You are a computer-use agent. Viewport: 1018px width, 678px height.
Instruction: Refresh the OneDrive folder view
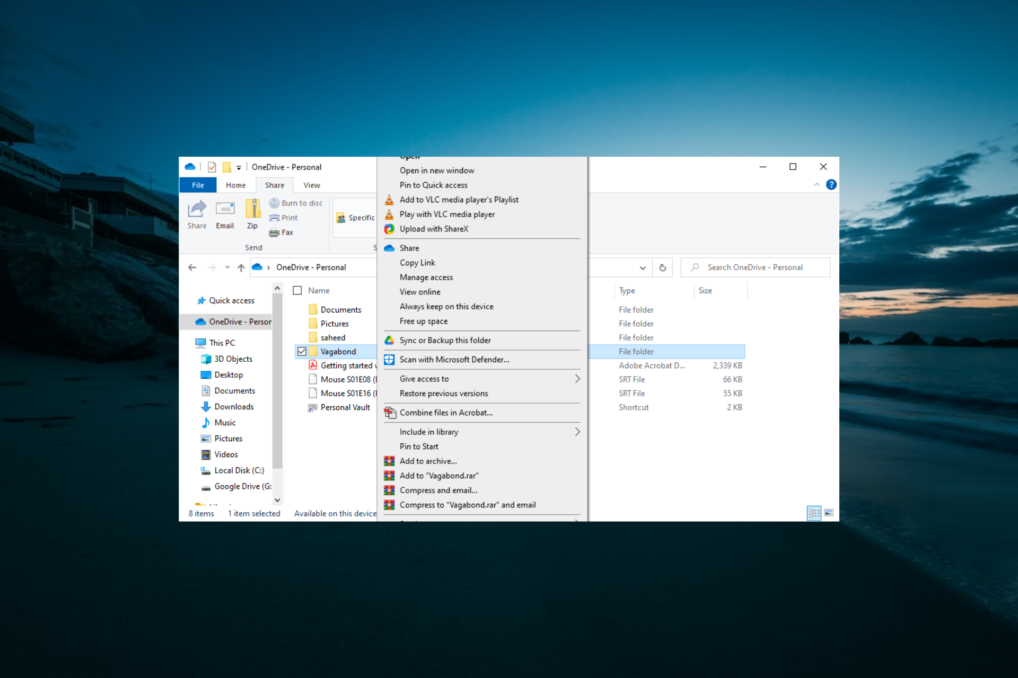663,267
